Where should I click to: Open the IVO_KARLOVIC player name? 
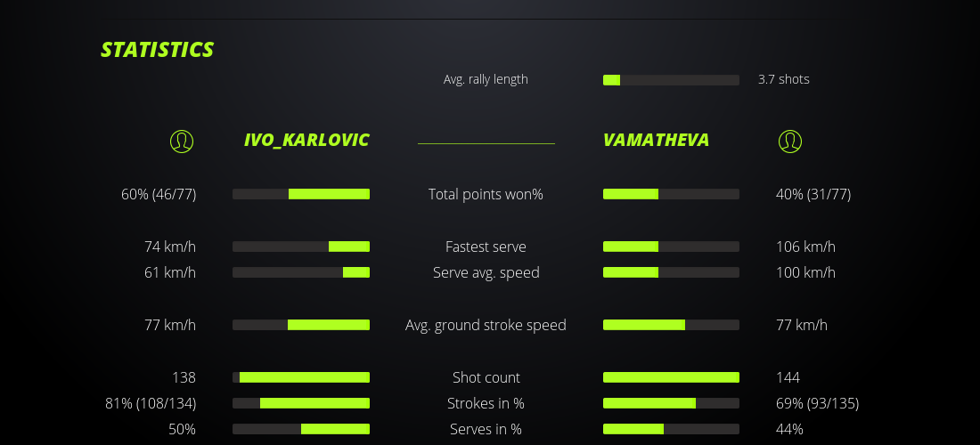pos(306,140)
